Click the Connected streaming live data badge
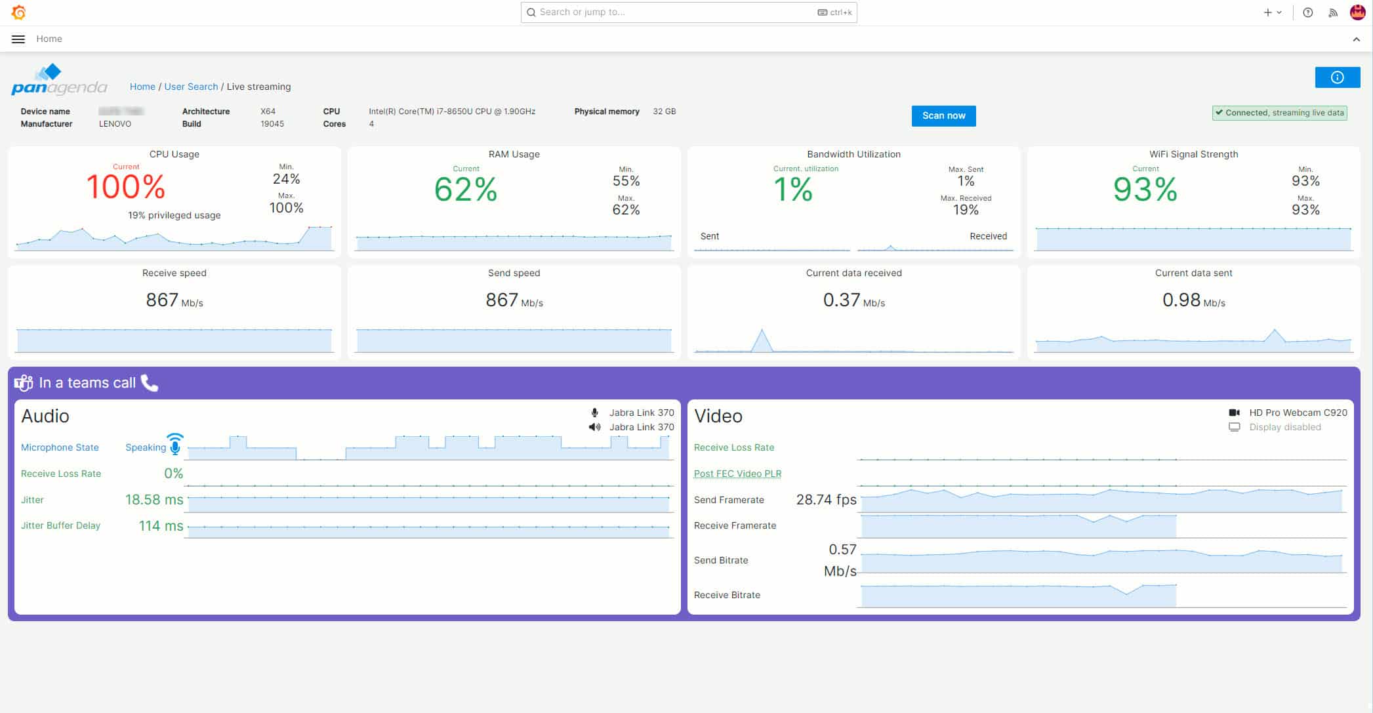 pyautogui.click(x=1279, y=113)
